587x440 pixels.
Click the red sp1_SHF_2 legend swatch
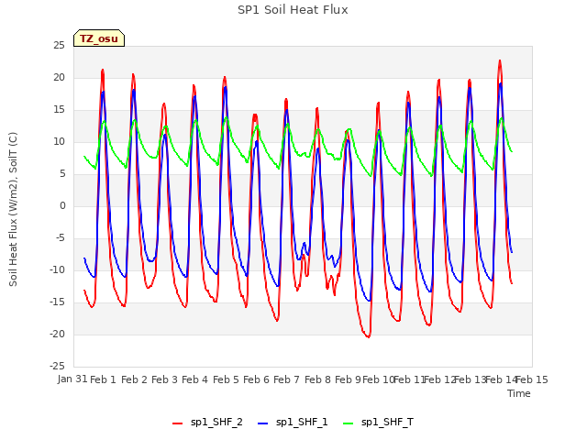click(177, 423)
